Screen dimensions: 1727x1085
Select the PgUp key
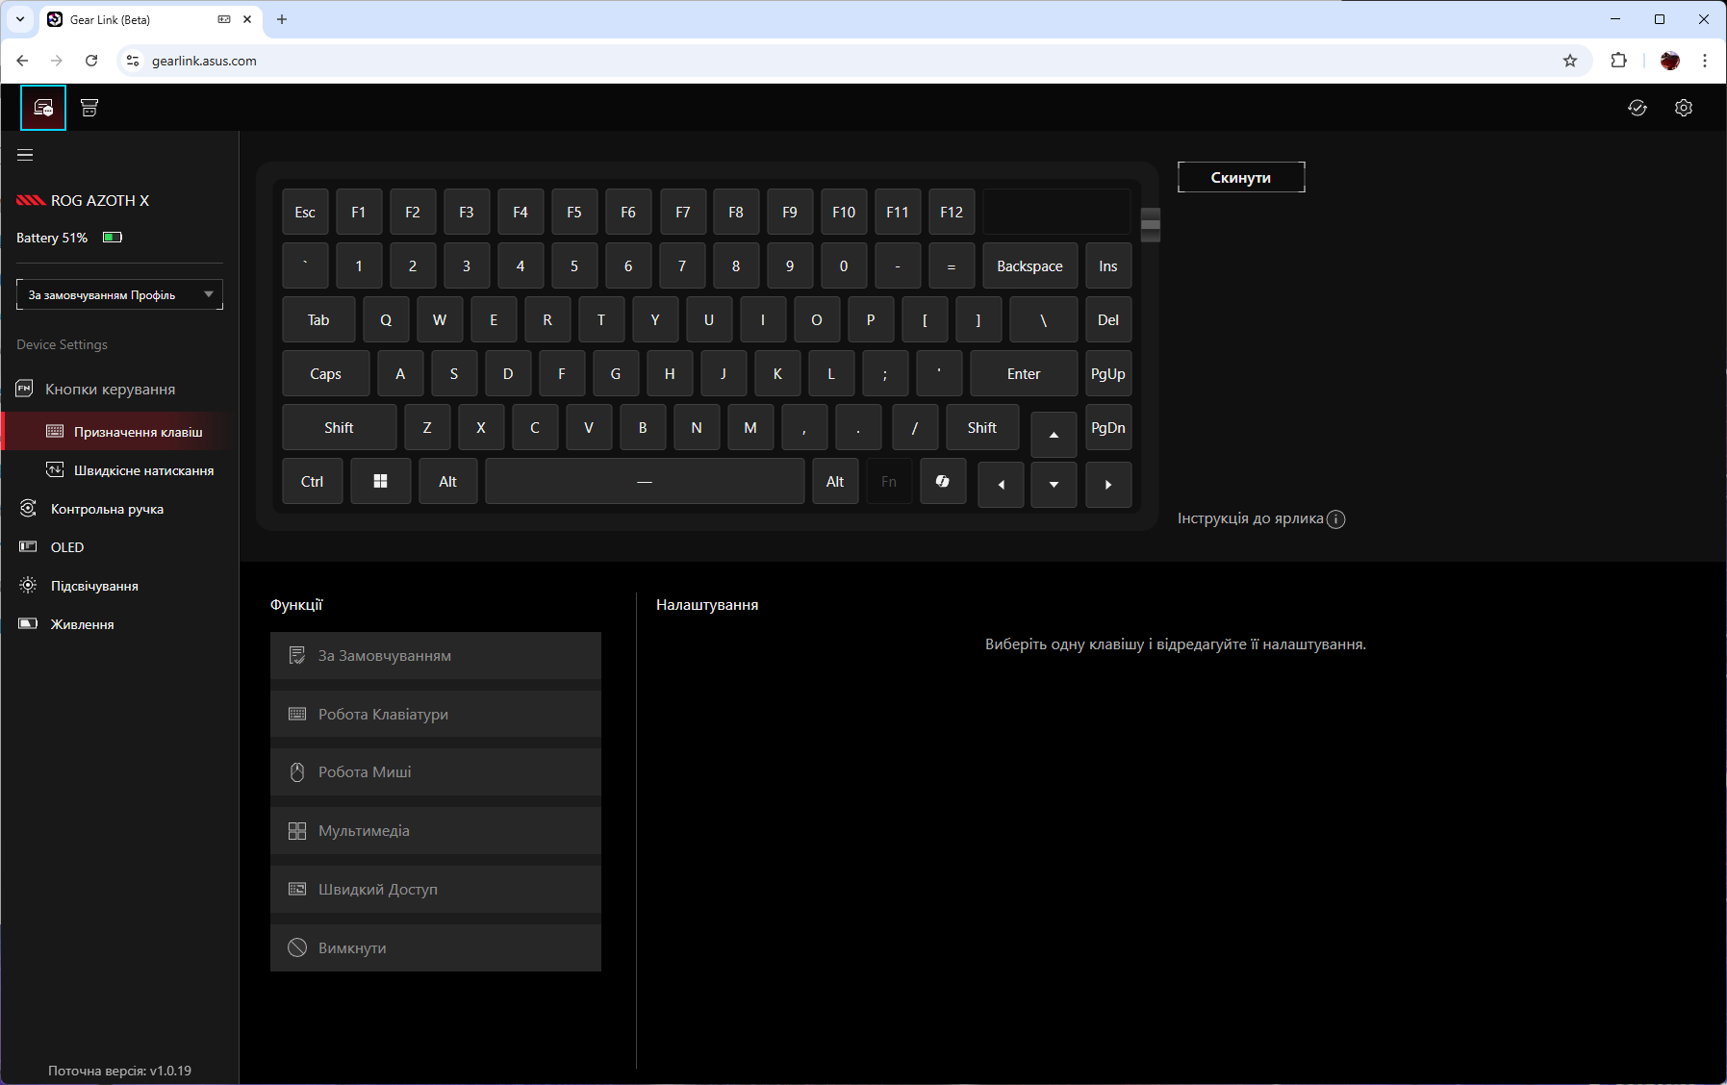[x=1108, y=373]
